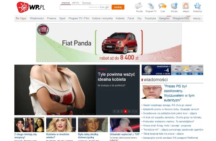Open the Poczta mail envelope icon
The image size is (216, 141).
[x=139, y=6]
